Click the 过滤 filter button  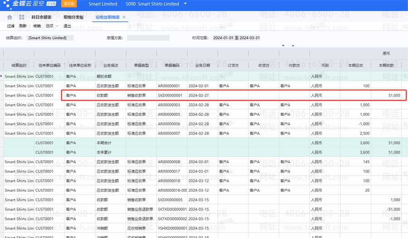tap(11, 26)
